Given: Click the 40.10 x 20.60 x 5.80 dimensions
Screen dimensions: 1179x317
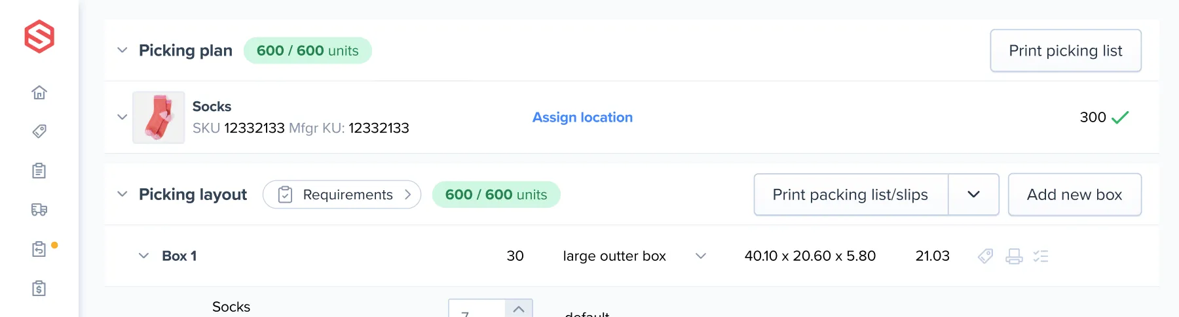Looking at the screenshot, I should click(810, 256).
